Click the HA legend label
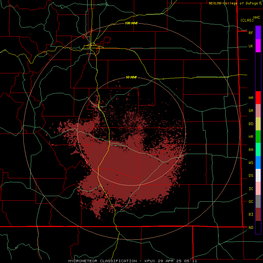Screen dimensions: 263x263 pos(251,98)
